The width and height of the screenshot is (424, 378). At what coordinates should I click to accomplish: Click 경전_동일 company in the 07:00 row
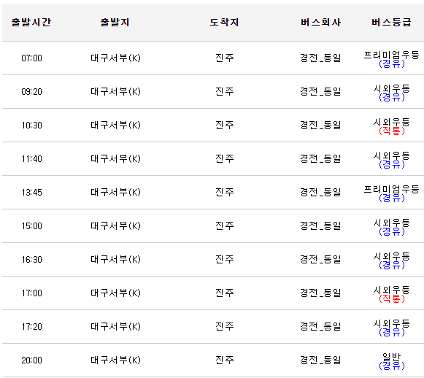(x=320, y=58)
